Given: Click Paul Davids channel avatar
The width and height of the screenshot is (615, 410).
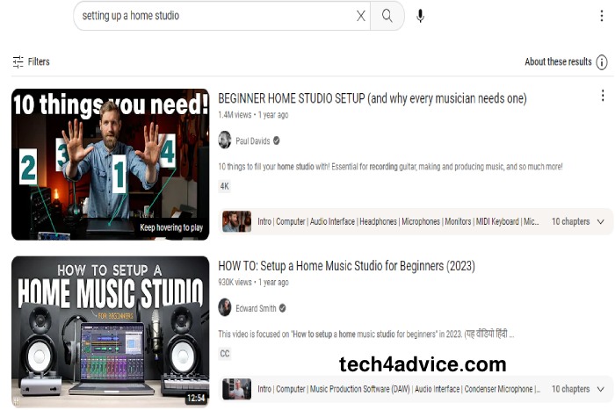Looking at the screenshot, I should point(225,140).
